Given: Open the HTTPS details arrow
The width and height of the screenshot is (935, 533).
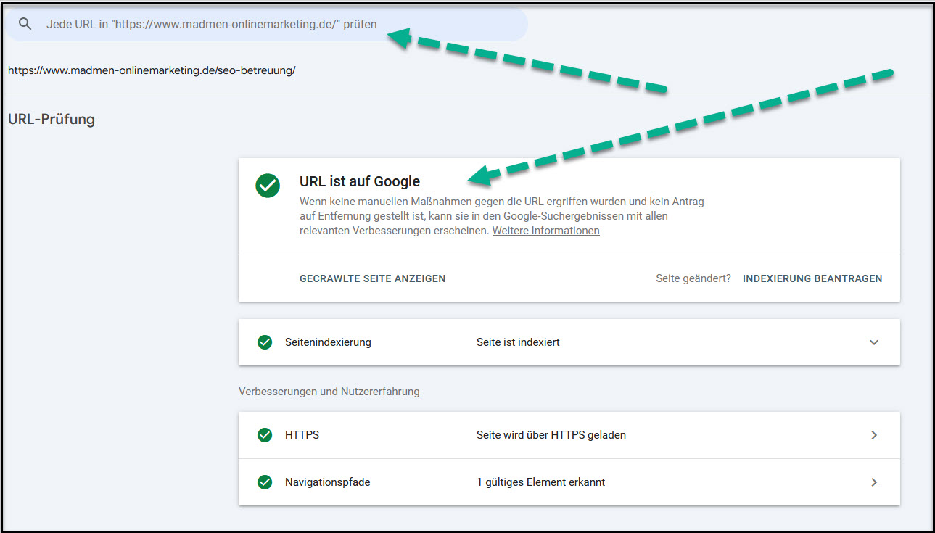Looking at the screenshot, I should coord(874,435).
